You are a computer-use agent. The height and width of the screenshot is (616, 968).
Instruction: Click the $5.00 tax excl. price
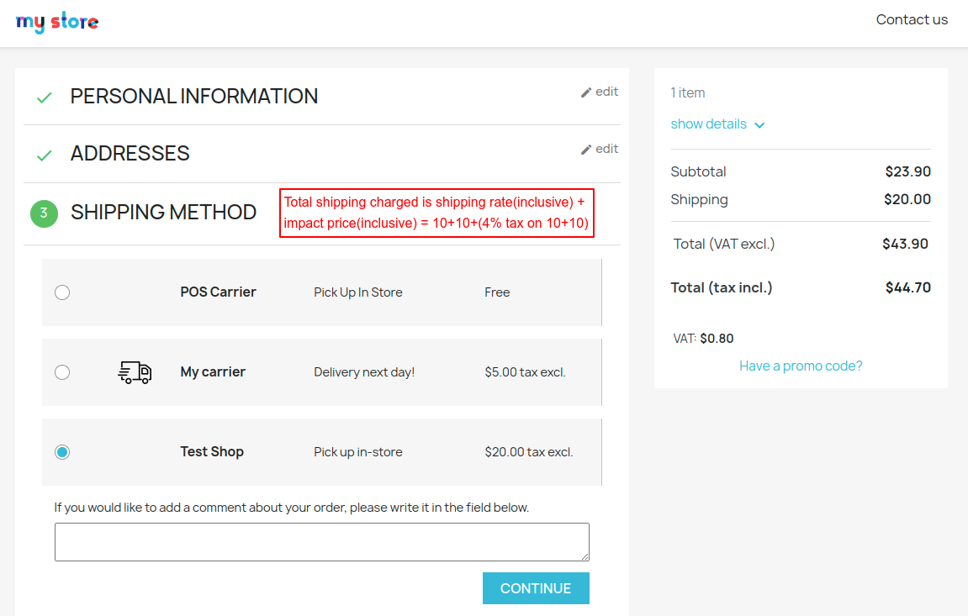pyautogui.click(x=525, y=372)
